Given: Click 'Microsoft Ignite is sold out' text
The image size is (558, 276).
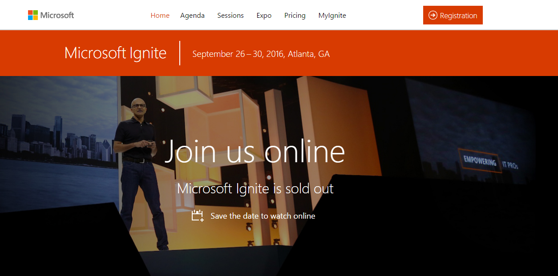Looking at the screenshot, I should [x=255, y=188].
